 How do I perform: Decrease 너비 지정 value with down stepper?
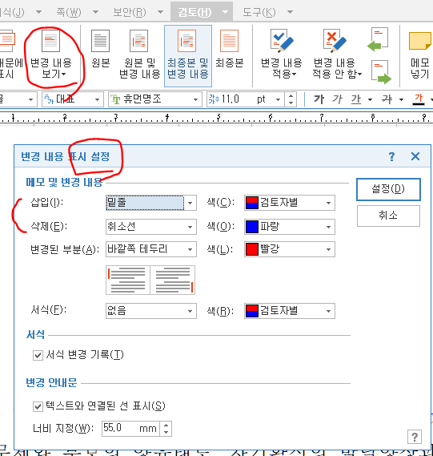[166, 433]
